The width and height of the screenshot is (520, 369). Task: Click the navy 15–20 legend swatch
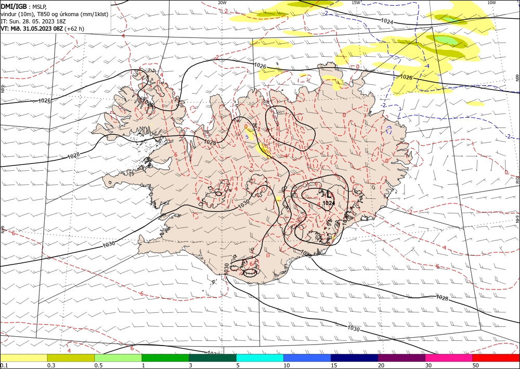(355, 358)
